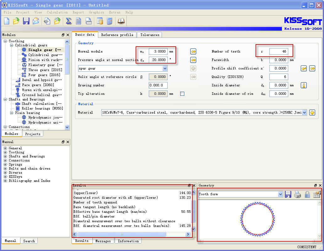Click the Normal module input field
The width and height of the screenshot is (324, 251).
[158, 51]
